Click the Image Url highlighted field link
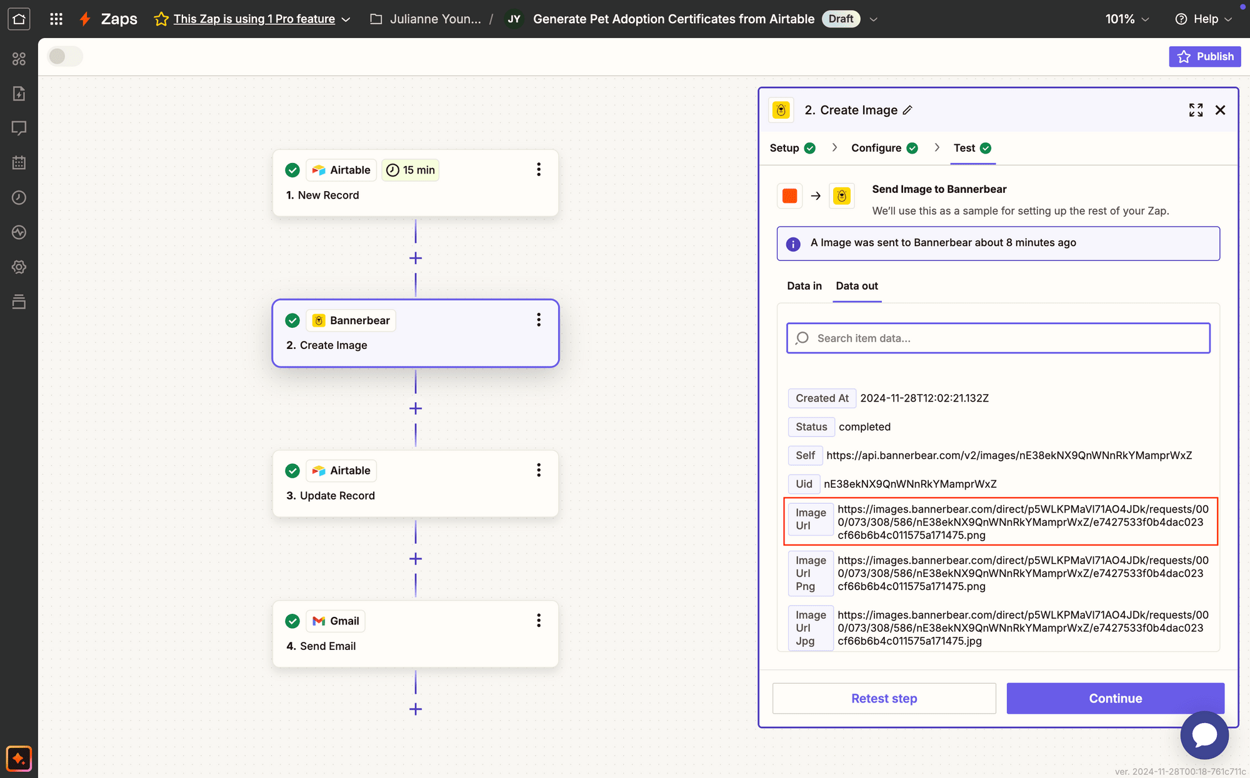This screenshot has height=778, width=1250. pos(1023,521)
